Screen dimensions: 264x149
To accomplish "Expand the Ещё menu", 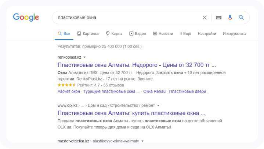I will tap(185, 34).
